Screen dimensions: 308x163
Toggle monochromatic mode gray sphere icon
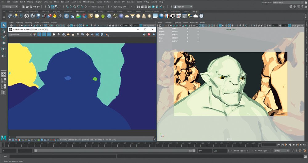click(59, 34)
